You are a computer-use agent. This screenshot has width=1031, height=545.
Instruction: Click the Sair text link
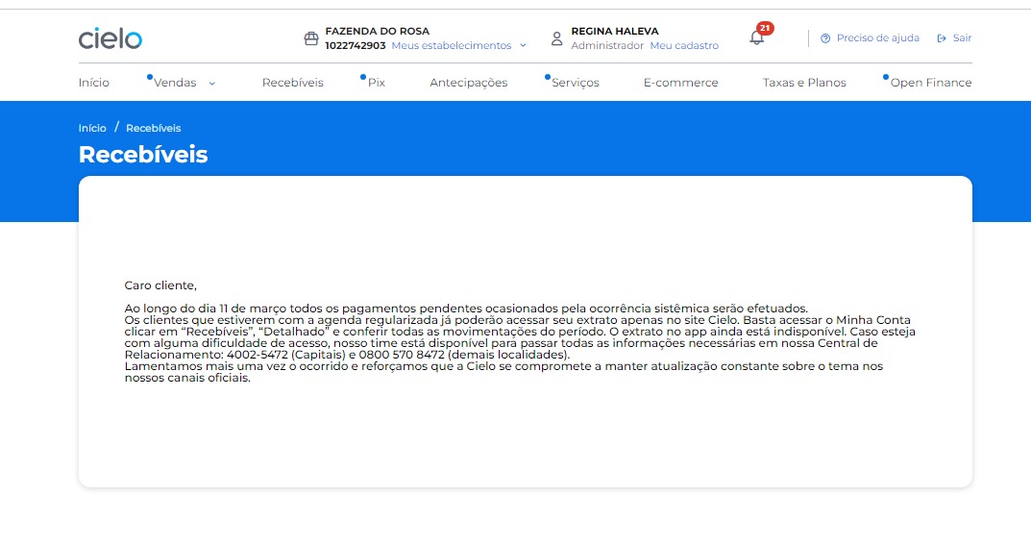[x=962, y=38]
